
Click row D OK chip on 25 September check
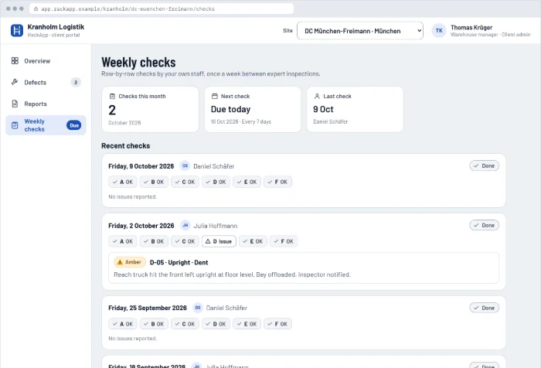coord(216,324)
